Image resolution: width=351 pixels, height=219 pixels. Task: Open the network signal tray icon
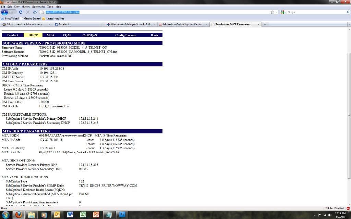(325, 215)
